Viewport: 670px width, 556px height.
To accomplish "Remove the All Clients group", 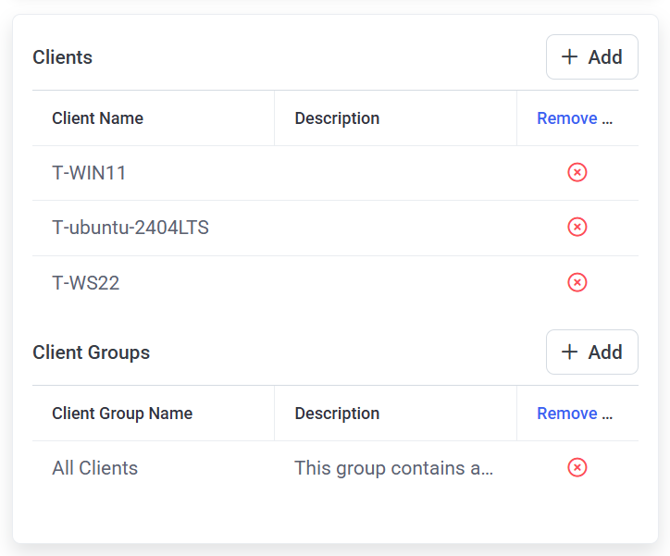I will [x=577, y=468].
